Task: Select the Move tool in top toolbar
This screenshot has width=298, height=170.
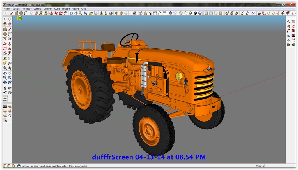Action: (x=56, y=13)
